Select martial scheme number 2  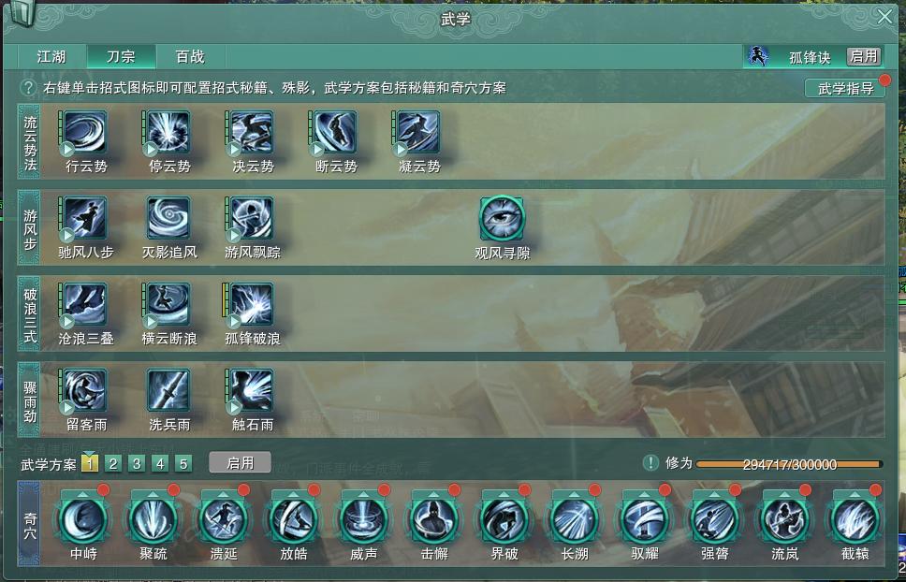(113, 464)
